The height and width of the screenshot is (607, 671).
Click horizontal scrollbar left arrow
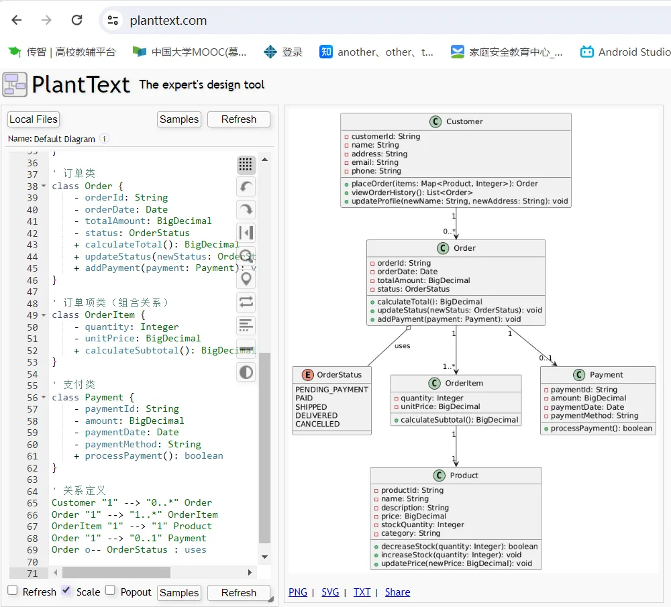point(56,572)
